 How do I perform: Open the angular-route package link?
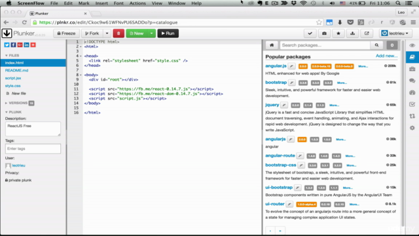pyautogui.click(x=280, y=155)
